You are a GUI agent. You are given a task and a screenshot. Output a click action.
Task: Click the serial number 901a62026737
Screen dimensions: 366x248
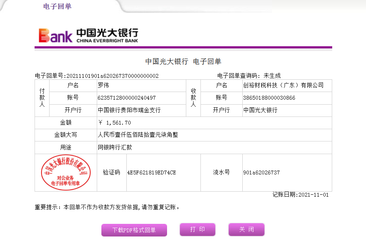coord(261,172)
